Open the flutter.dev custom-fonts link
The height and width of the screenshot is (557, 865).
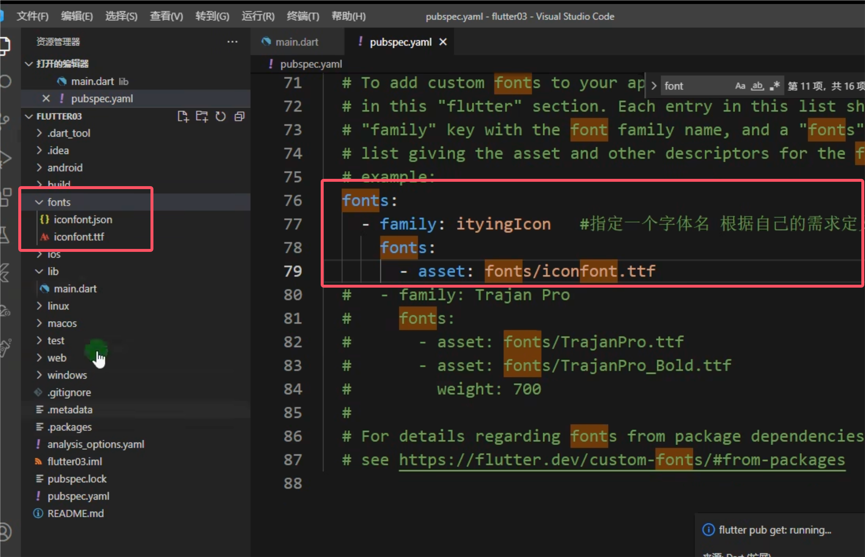pos(622,460)
